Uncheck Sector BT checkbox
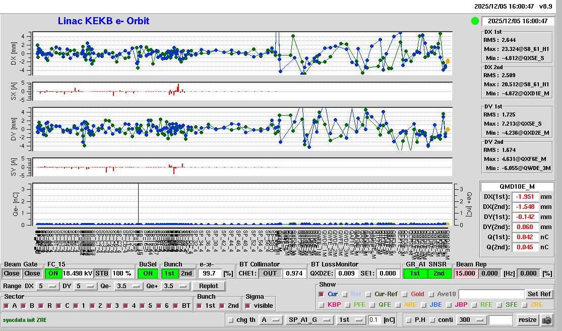 (x=177, y=306)
